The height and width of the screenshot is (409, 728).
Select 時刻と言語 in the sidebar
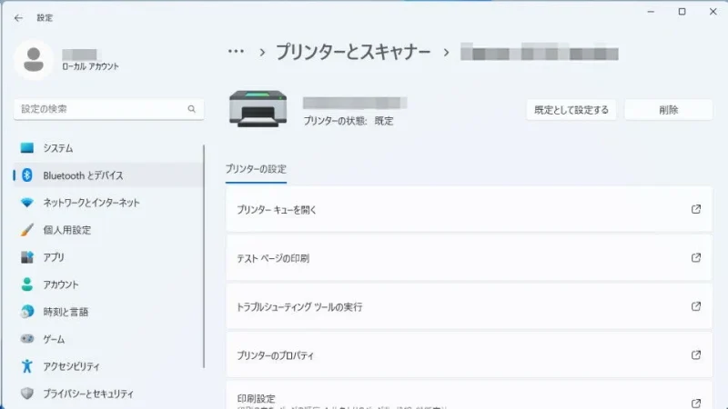point(66,312)
